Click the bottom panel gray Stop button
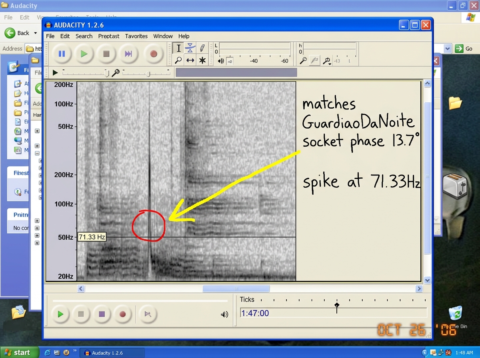This screenshot has width=480, height=358. (x=81, y=314)
